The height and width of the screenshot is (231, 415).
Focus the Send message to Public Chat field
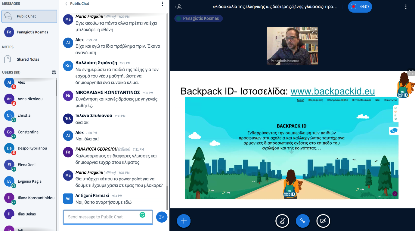pos(108,217)
